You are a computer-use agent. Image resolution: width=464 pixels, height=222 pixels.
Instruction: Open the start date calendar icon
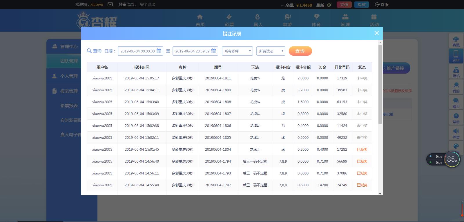click(159, 51)
